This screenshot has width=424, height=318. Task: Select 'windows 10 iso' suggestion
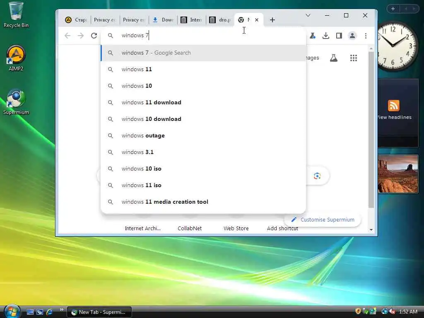[x=203, y=169]
